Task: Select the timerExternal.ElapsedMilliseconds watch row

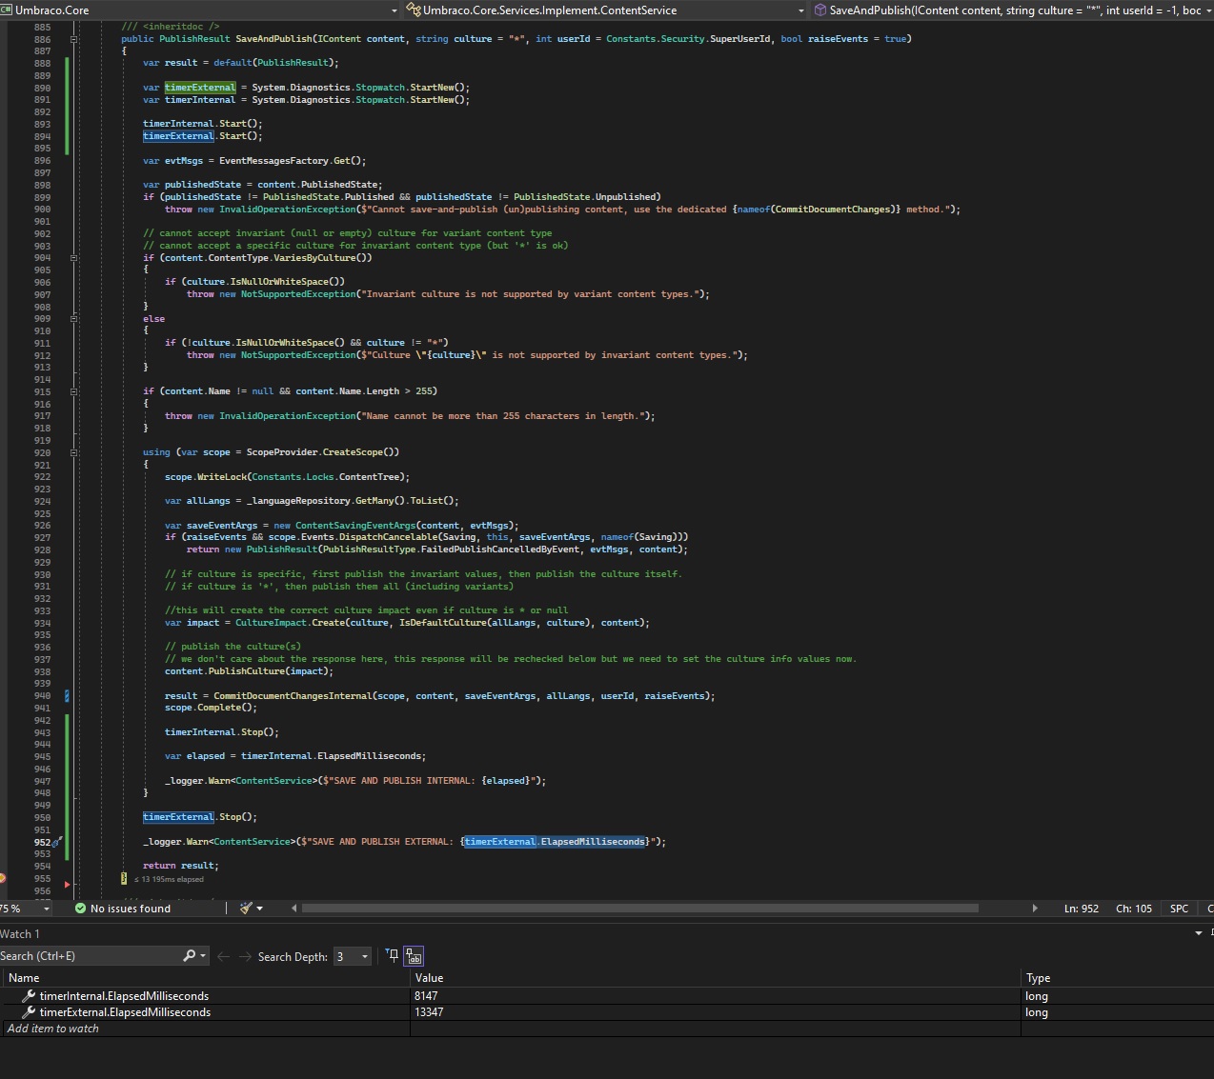Action: point(607,1012)
